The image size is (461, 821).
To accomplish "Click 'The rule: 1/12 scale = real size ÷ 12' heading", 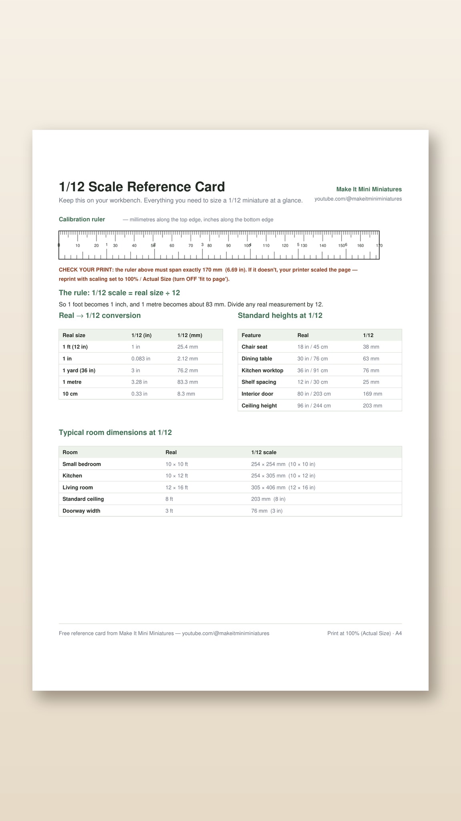I will tap(119, 293).
